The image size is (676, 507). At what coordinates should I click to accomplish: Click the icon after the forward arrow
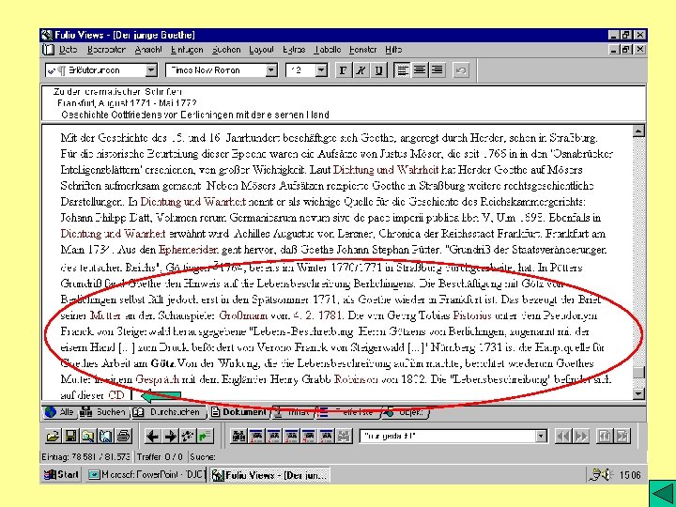pos(188,437)
